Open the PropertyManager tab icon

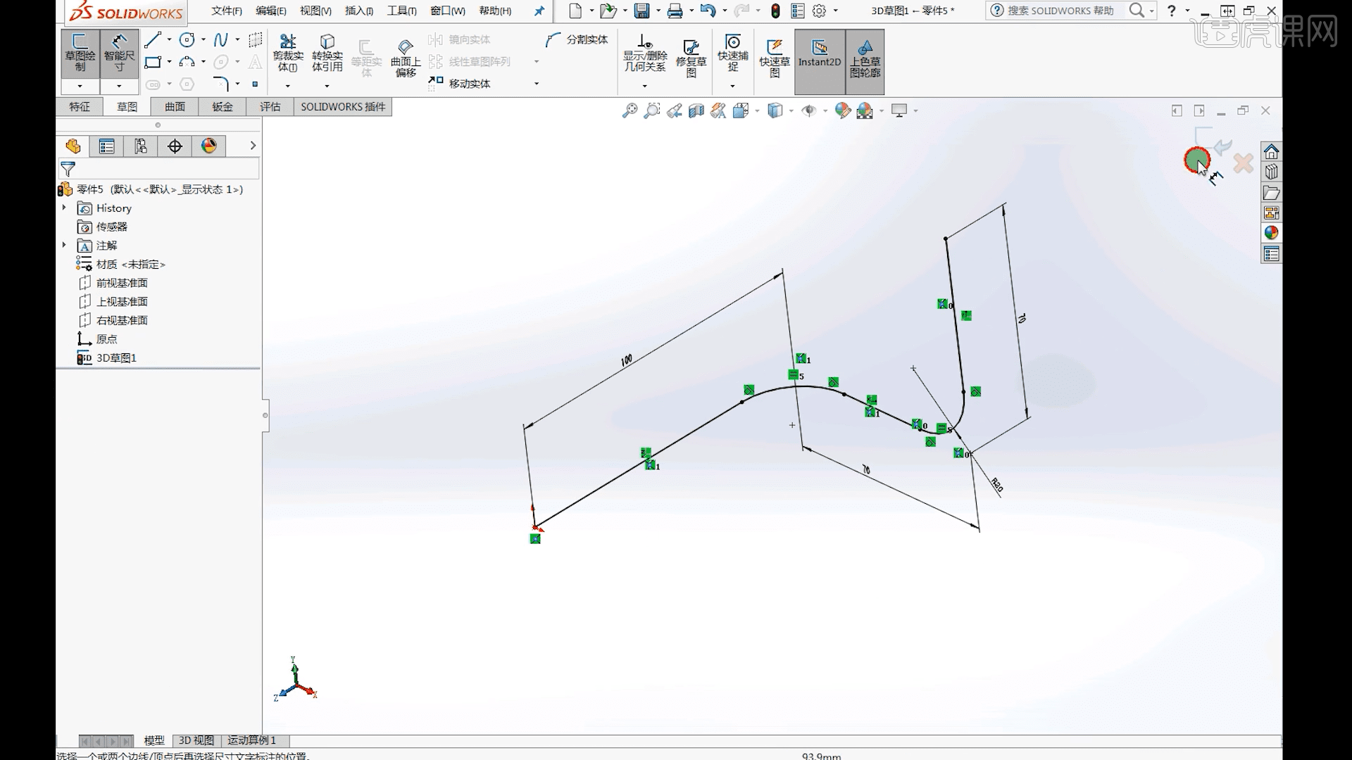click(x=107, y=146)
